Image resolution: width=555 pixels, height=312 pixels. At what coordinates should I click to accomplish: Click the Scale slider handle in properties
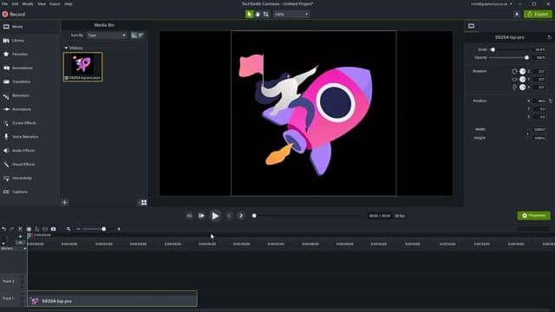point(493,49)
